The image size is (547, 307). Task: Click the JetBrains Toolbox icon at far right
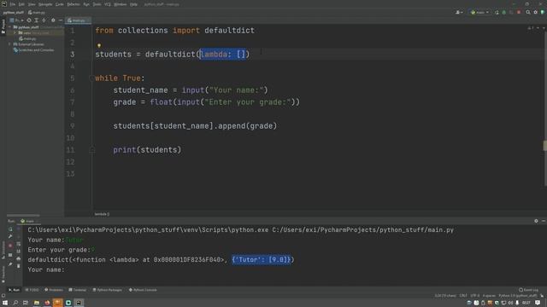(543, 12)
